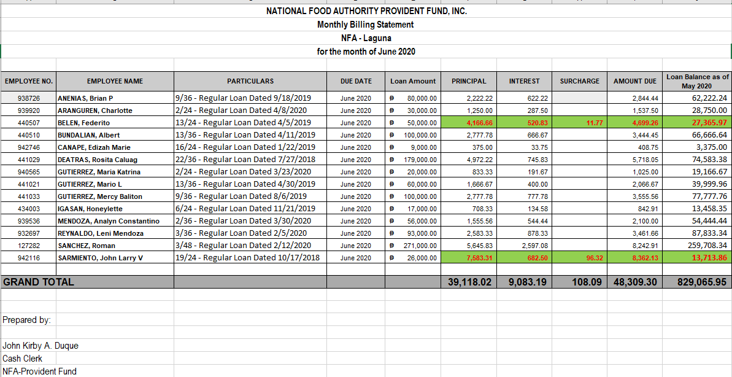The image size is (732, 377).
Task: Select employee number 938726
Action: (x=28, y=98)
